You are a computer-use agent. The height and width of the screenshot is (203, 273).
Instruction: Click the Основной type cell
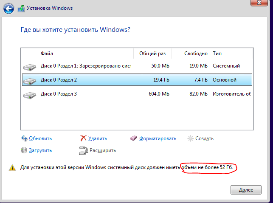(225, 80)
